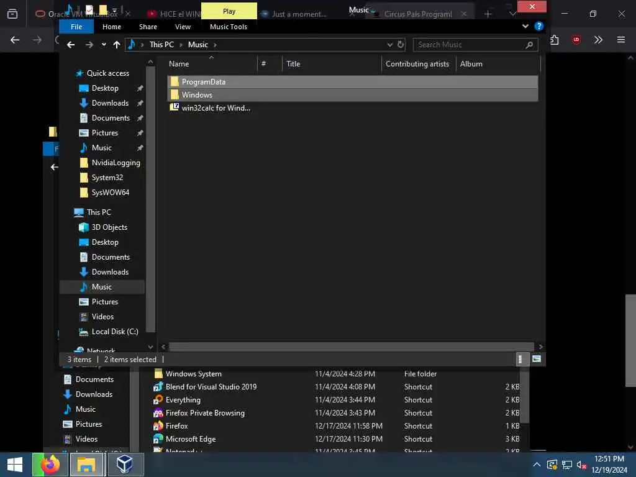Open File Explorer taskbar button
The height and width of the screenshot is (477, 636).
pos(87,465)
